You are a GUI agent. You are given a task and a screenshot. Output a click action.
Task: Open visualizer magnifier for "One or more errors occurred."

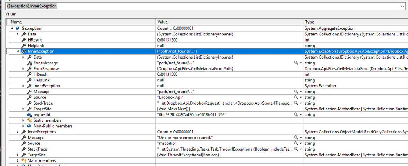pyautogui.click(x=296, y=138)
